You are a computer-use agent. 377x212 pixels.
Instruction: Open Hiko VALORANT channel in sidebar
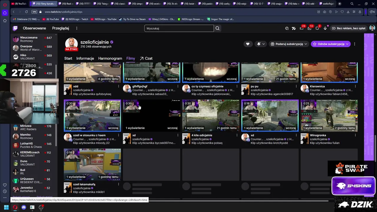pyautogui.click(x=32, y=57)
